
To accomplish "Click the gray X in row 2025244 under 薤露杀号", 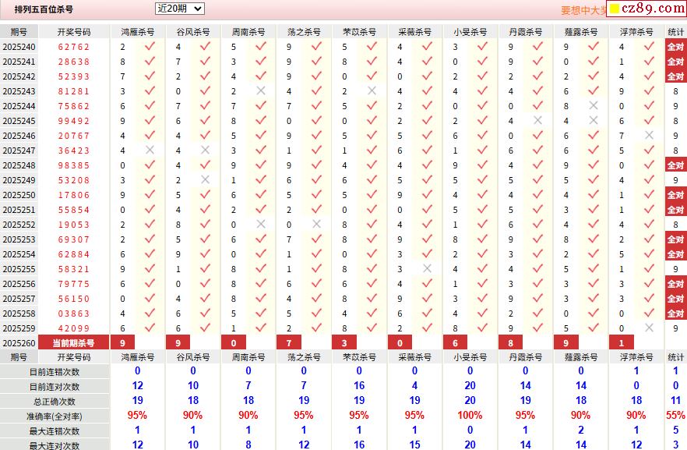I will click(x=594, y=106).
